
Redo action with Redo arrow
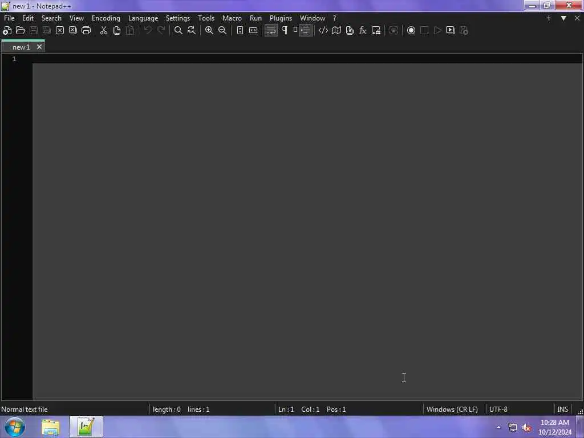pos(161,31)
